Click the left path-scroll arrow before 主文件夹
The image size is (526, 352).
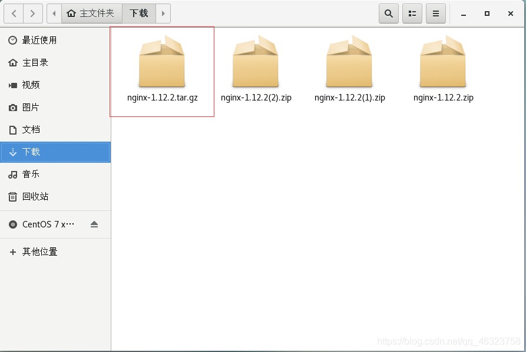coord(54,14)
